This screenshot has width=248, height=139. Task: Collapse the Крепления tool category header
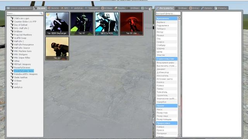tap(167, 19)
